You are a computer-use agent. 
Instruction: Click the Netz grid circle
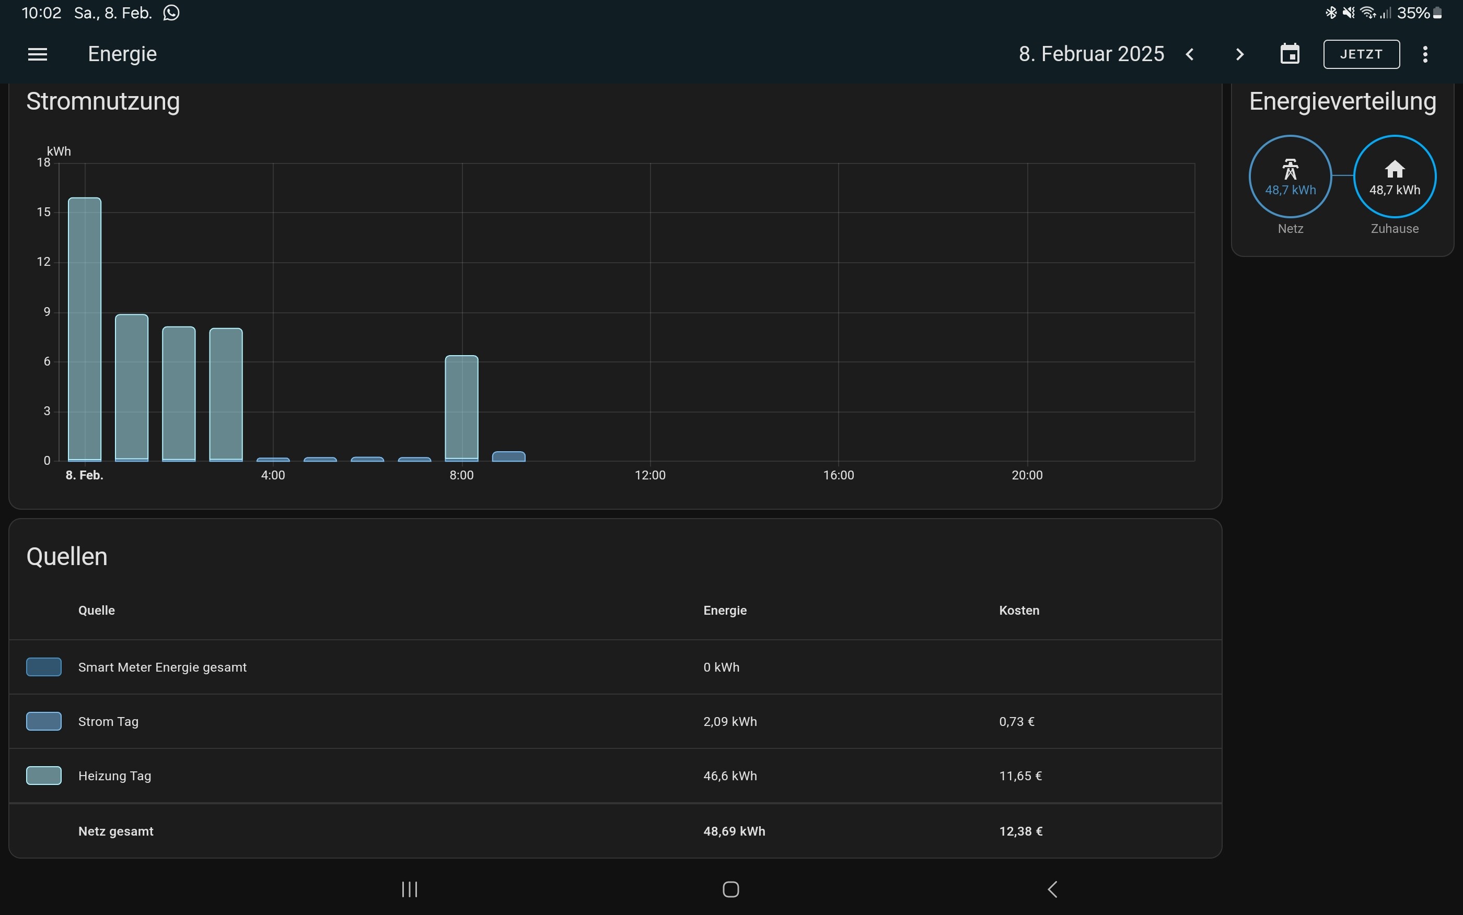pyautogui.click(x=1290, y=176)
